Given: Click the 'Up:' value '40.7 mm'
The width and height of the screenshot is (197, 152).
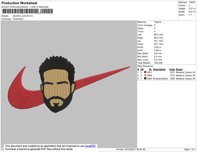Looking at the screenshot, I should (159, 41).
